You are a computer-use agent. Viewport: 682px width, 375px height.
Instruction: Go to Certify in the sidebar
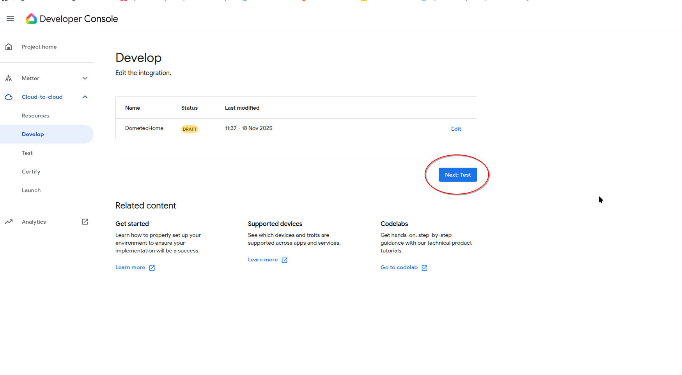point(31,172)
